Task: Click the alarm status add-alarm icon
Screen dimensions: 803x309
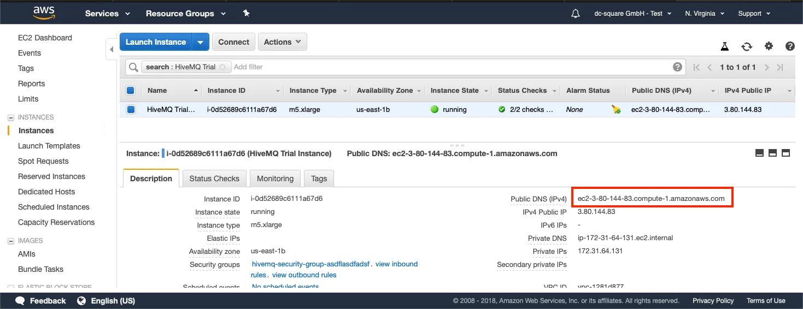Action: 616,110
